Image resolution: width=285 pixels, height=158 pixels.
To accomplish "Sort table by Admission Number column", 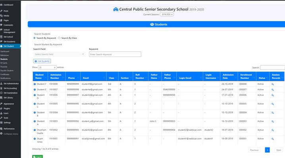I will (x=56, y=76).
